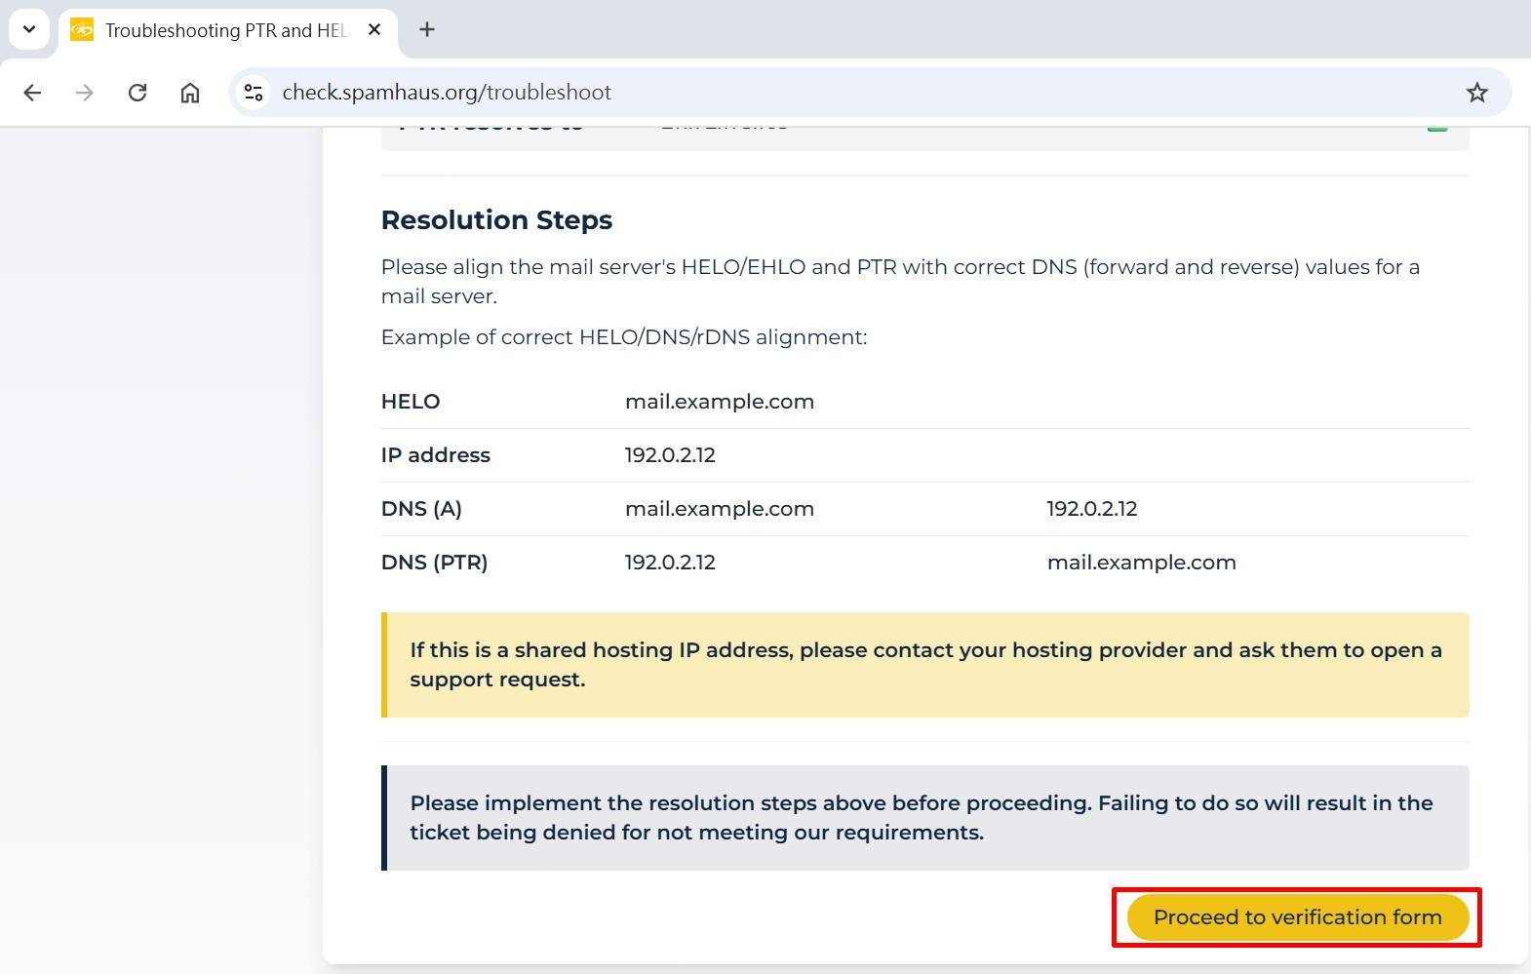1531x974 pixels.
Task: Open a new browser tab
Action: coord(427,30)
